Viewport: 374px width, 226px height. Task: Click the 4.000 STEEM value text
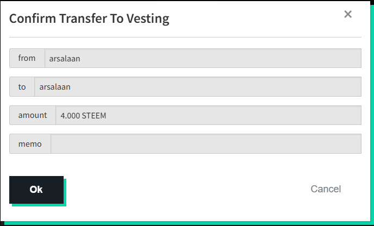coord(83,115)
